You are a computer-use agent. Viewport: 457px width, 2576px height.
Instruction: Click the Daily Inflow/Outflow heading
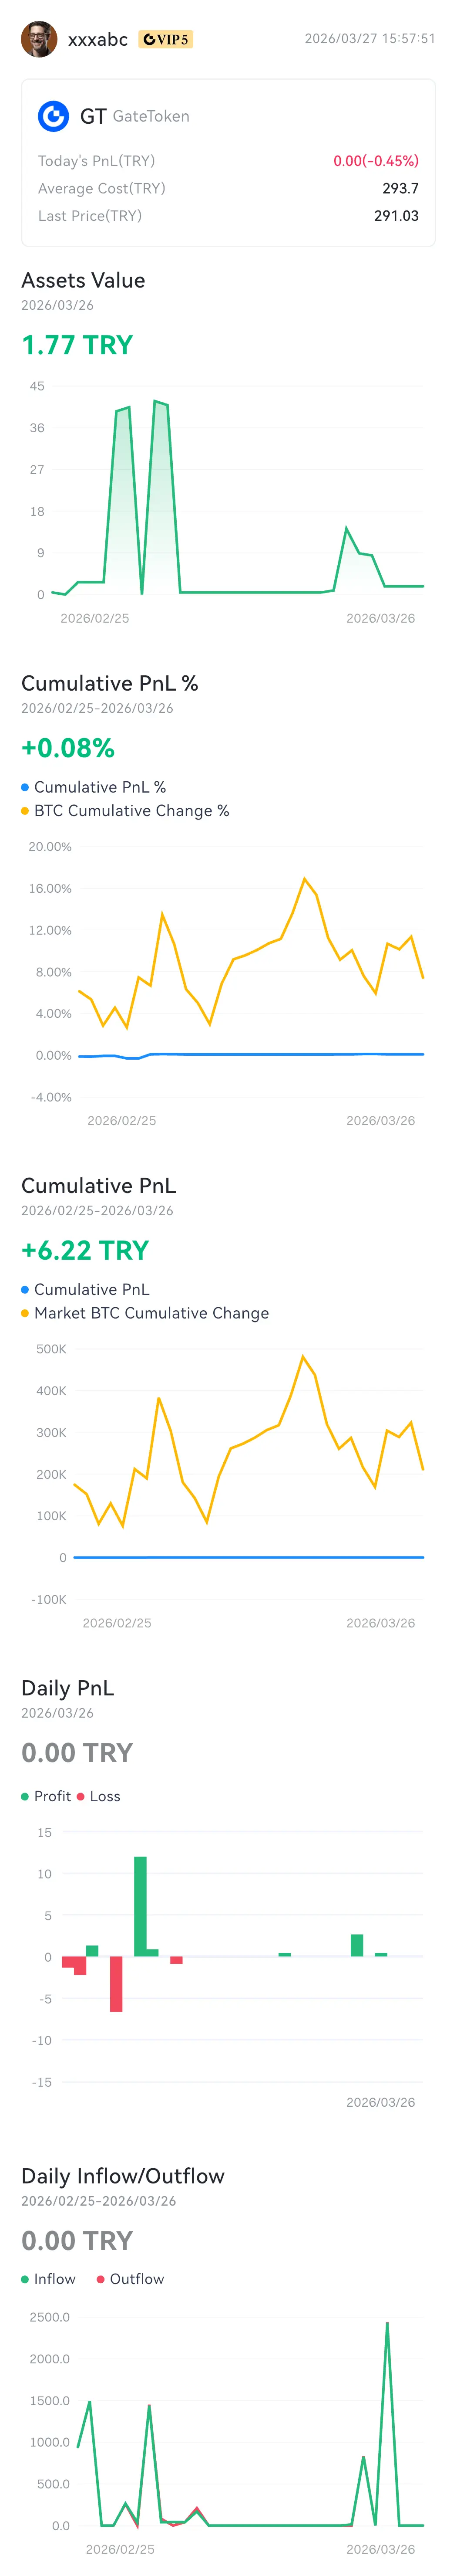coord(123,2176)
